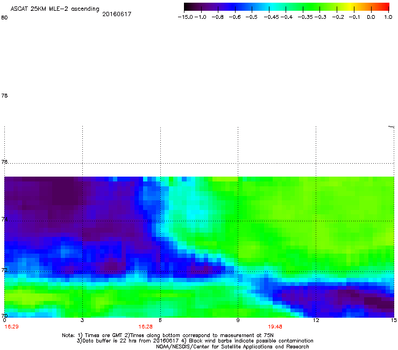Click the latitude label "78" on the left axis
Screen dimensions: 398x350
point(4,95)
